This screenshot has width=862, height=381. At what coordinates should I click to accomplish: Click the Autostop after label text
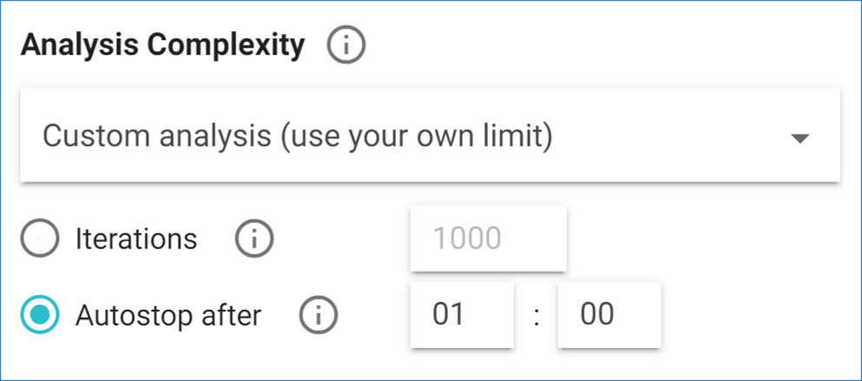point(168,315)
